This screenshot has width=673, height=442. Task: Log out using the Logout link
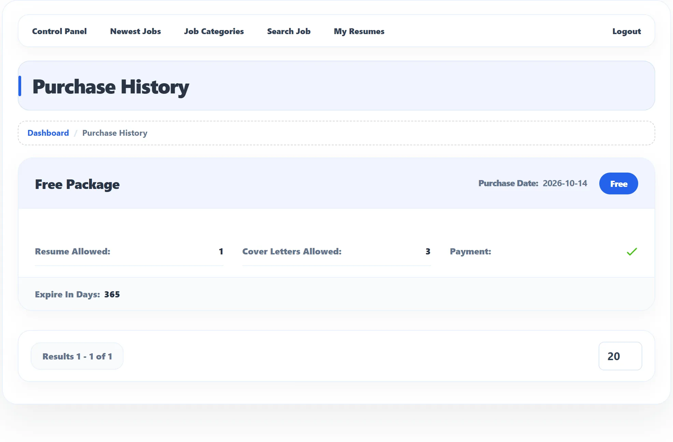(x=627, y=31)
